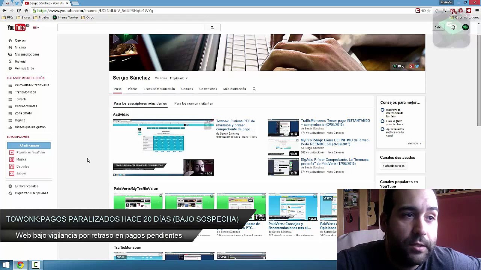Click the address bar URL
Viewport: 481px width, 270px height.
pyautogui.click(x=95, y=10)
